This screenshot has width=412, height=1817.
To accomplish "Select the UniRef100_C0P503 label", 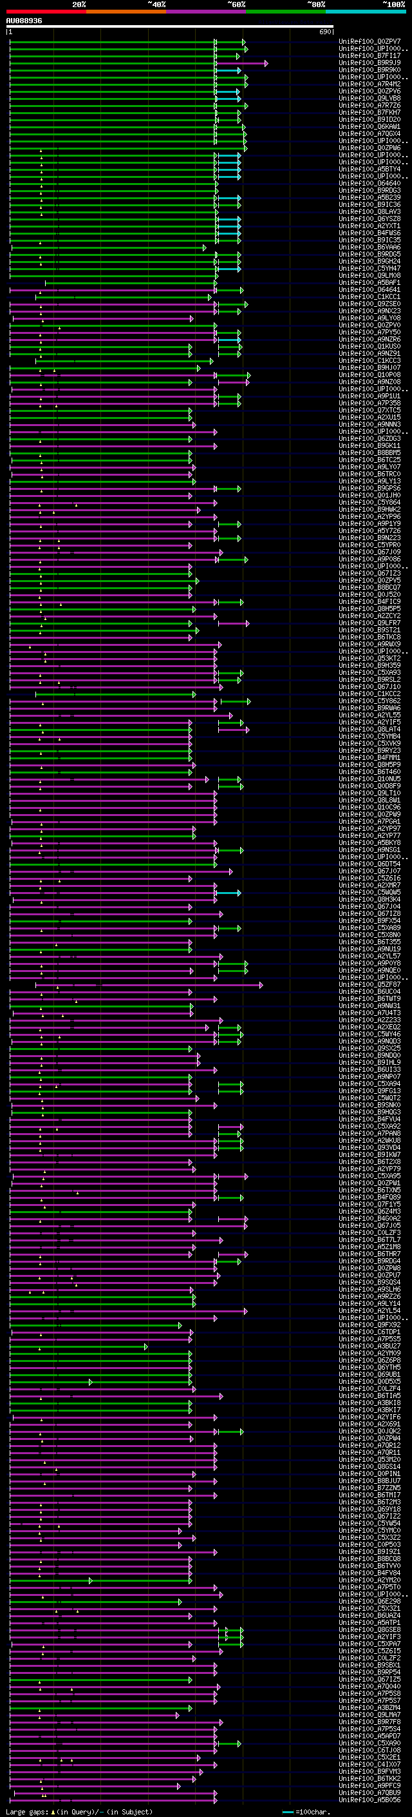I will coord(370,1544).
